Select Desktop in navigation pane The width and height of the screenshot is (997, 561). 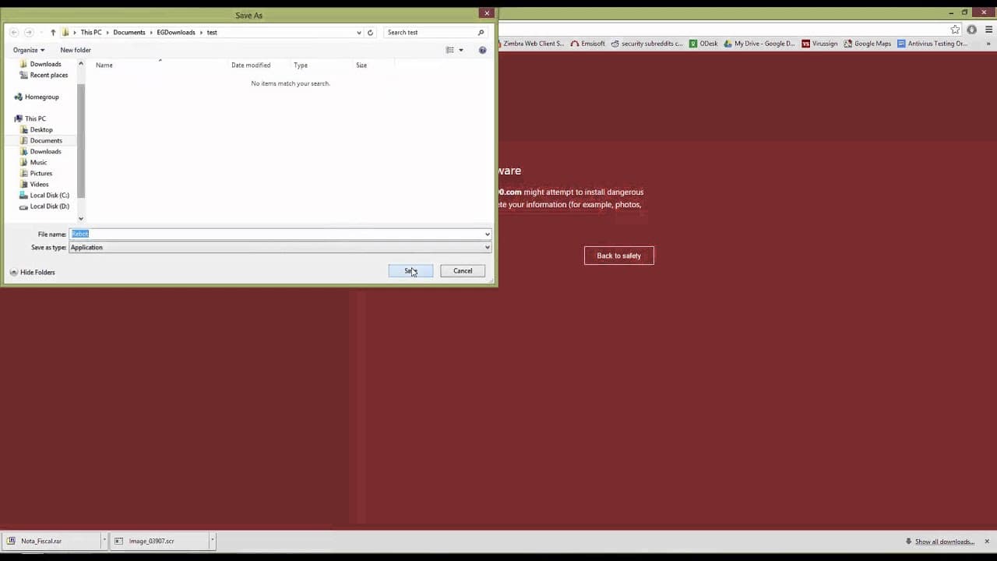[x=41, y=129]
